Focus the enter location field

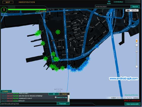click(x=113, y=7)
